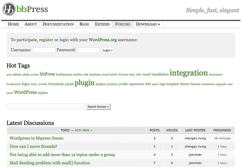The image size is (242, 167).
Task: Click the Add New » topic link
Action: click(83, 130)
